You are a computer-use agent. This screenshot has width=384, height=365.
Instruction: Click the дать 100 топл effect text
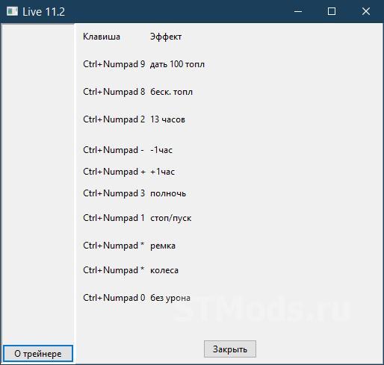pos(177,64)
